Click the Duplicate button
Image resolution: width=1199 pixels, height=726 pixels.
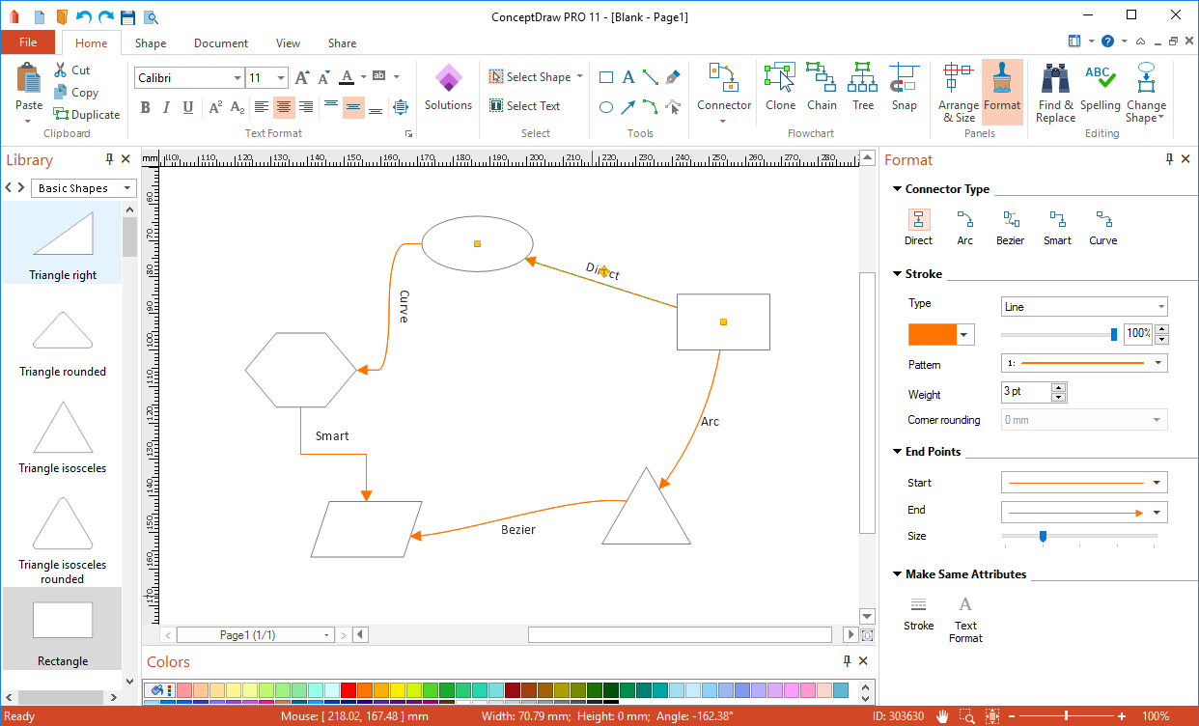tap(87, 114)
